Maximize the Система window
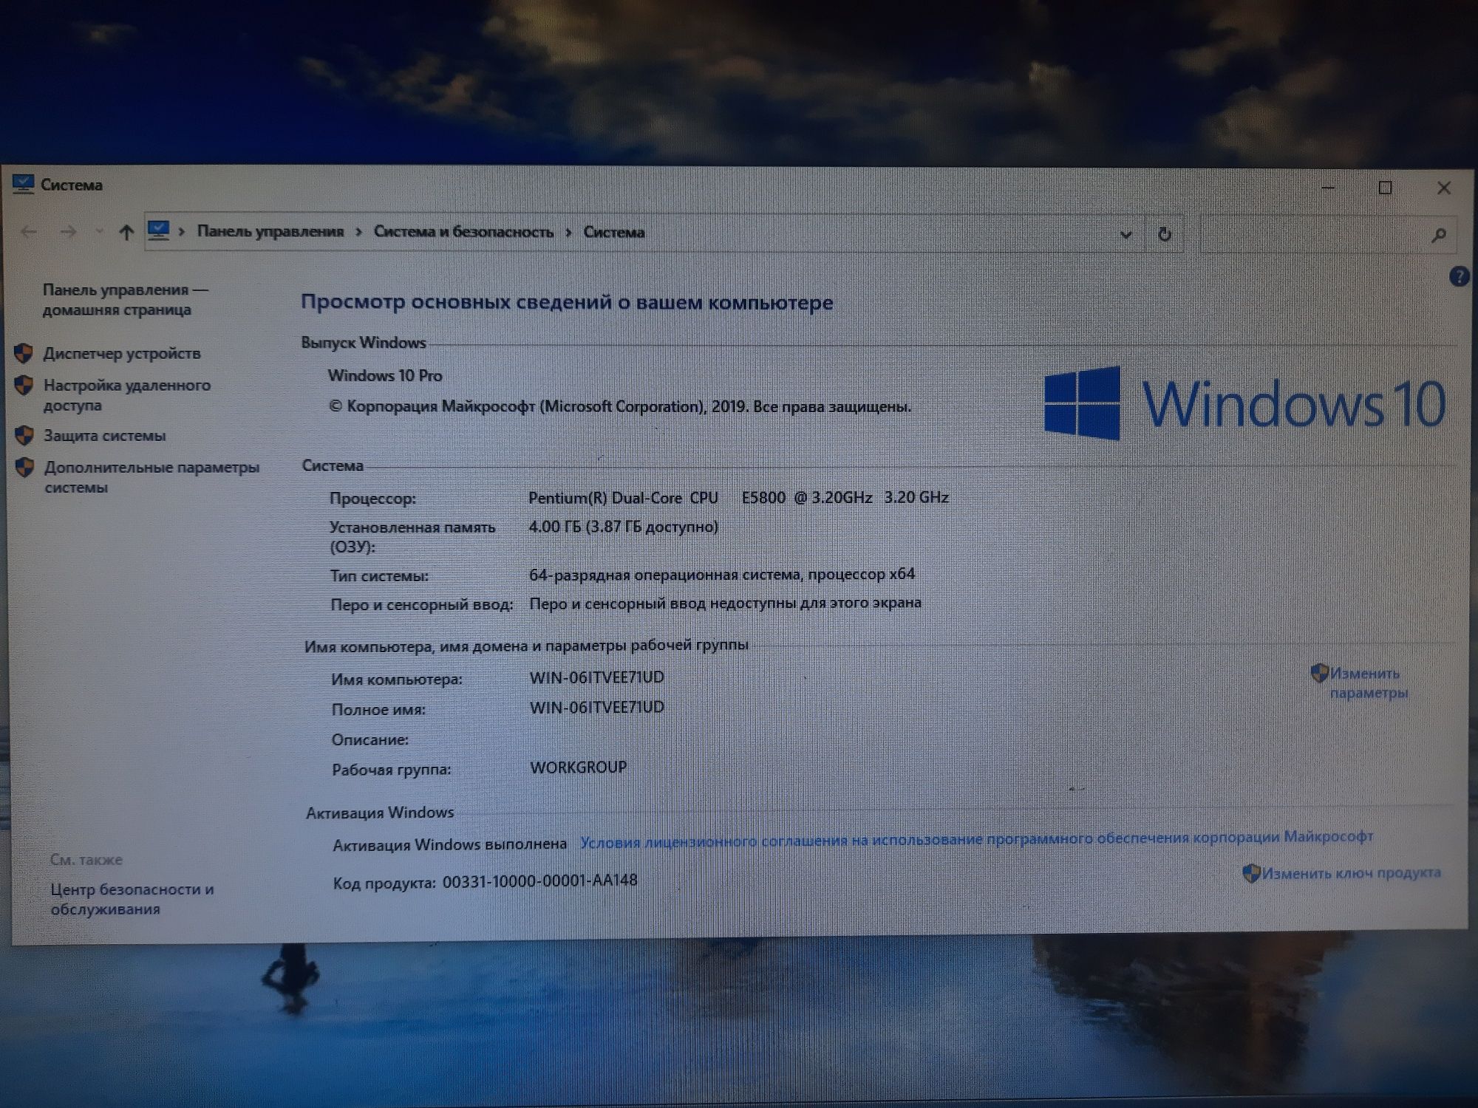 coord(1386,188)
